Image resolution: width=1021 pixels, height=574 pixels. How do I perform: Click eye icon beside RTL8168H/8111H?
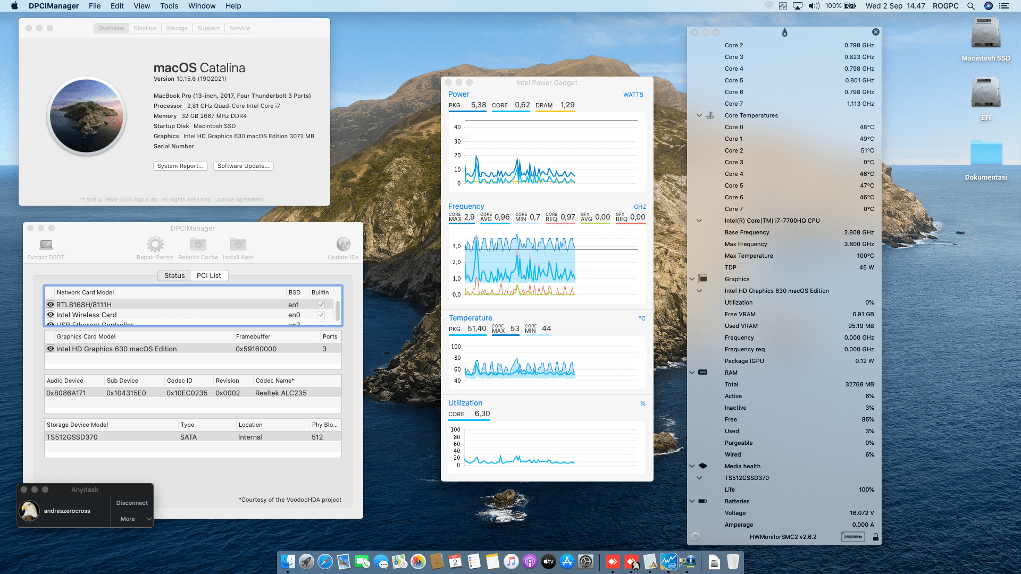click(x=51, y=305)
